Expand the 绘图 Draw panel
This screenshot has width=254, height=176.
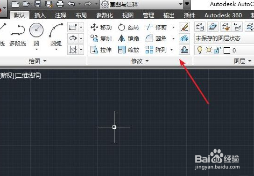point(37,61)
